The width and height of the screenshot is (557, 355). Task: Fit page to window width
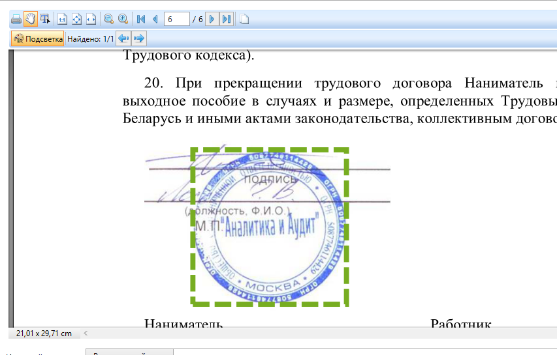tap(91, 19)
